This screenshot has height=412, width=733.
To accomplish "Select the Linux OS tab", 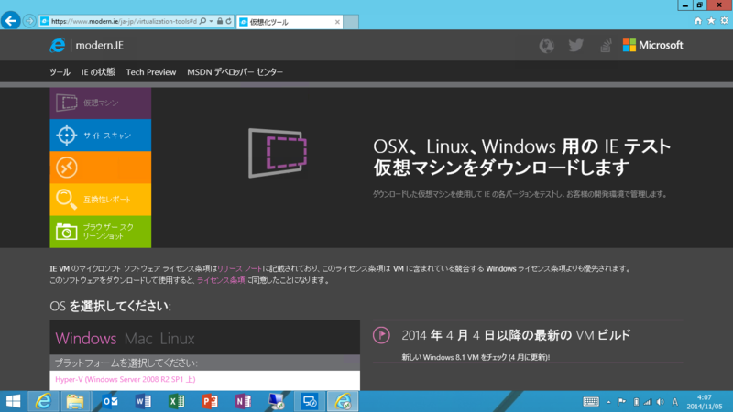I will pyautogui.click(x=177, y=338).
